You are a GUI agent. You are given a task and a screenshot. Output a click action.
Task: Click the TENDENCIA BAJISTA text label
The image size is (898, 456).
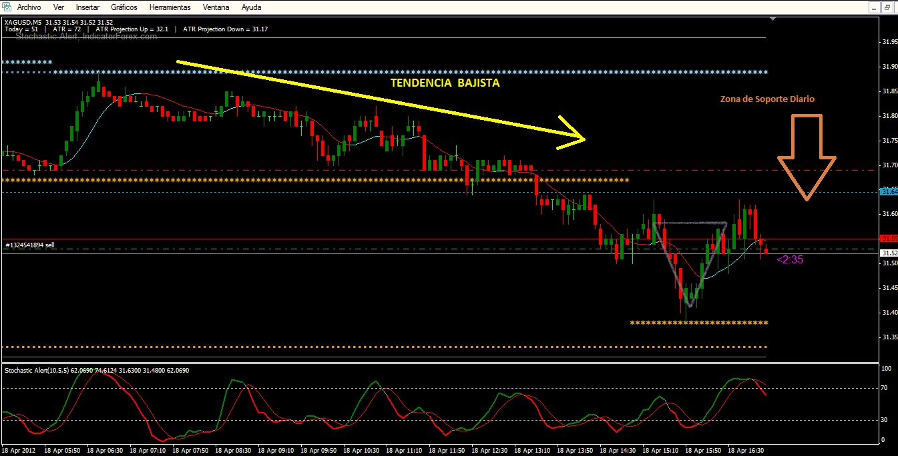445,83
